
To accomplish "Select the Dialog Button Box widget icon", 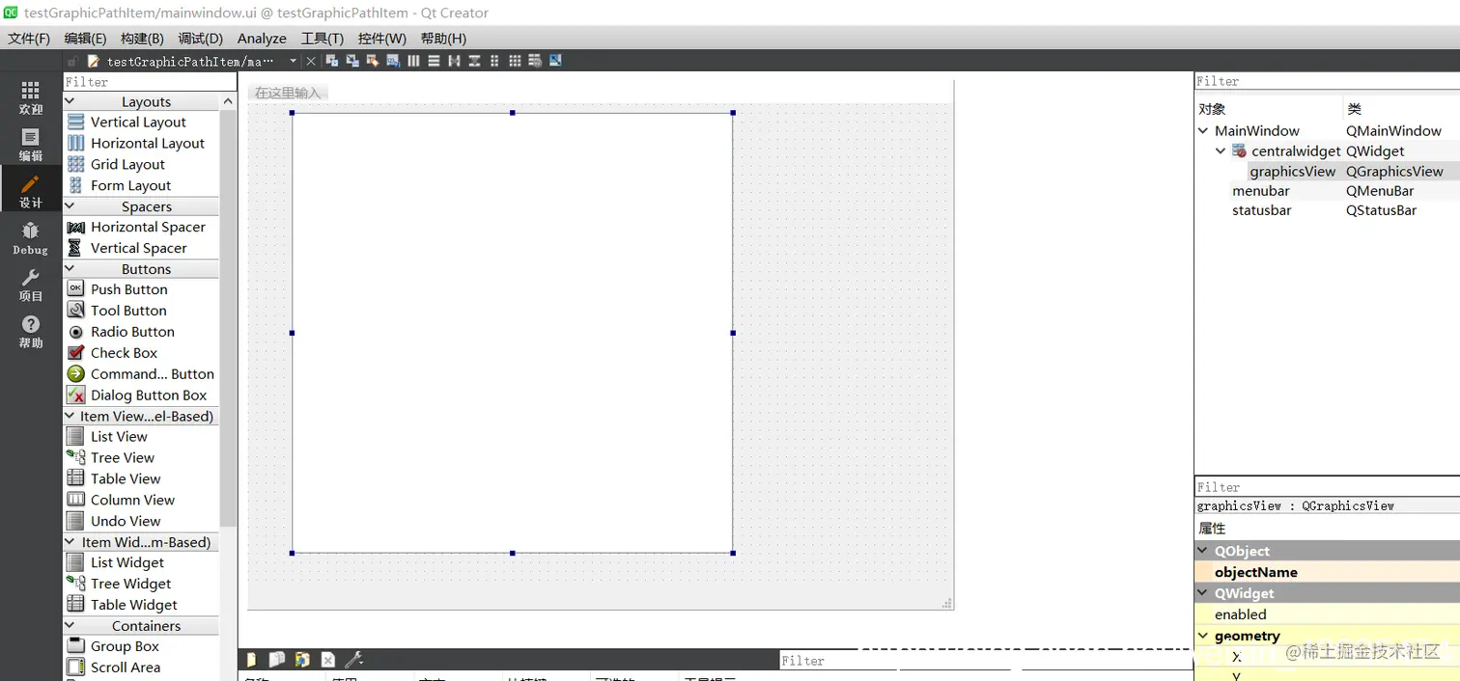I will tap(75, 395).
